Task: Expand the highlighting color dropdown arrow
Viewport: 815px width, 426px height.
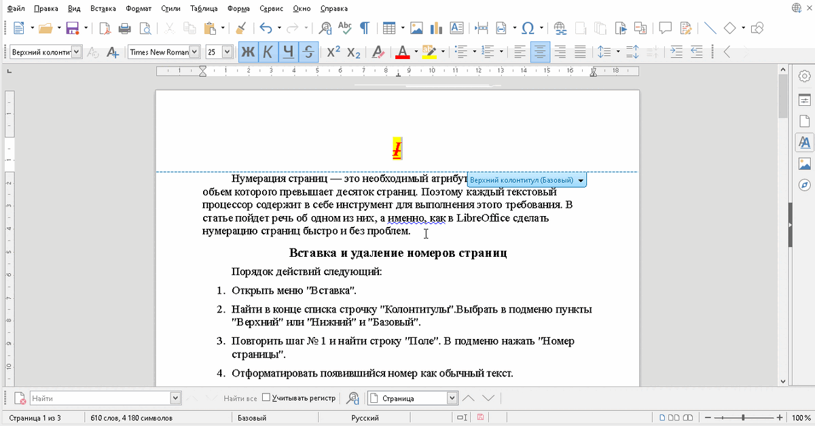Action: pos(443,52)
